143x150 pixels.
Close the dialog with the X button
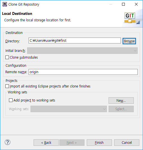click(136, 4)
